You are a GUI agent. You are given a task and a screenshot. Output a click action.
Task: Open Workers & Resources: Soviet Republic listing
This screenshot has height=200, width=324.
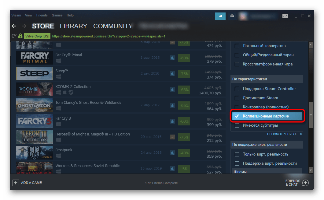(x=121, y=168)
